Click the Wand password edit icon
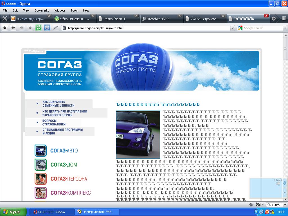Screen dimensions: 288x216 (56, 28)
